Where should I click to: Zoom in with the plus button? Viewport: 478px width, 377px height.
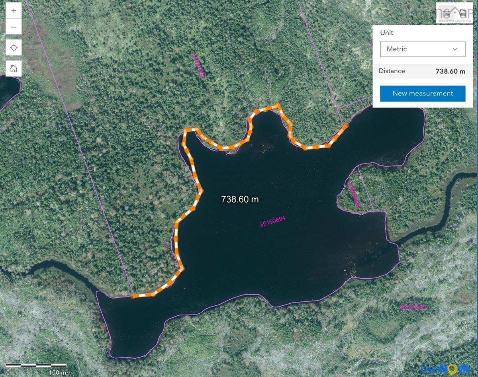click(14, 11)
